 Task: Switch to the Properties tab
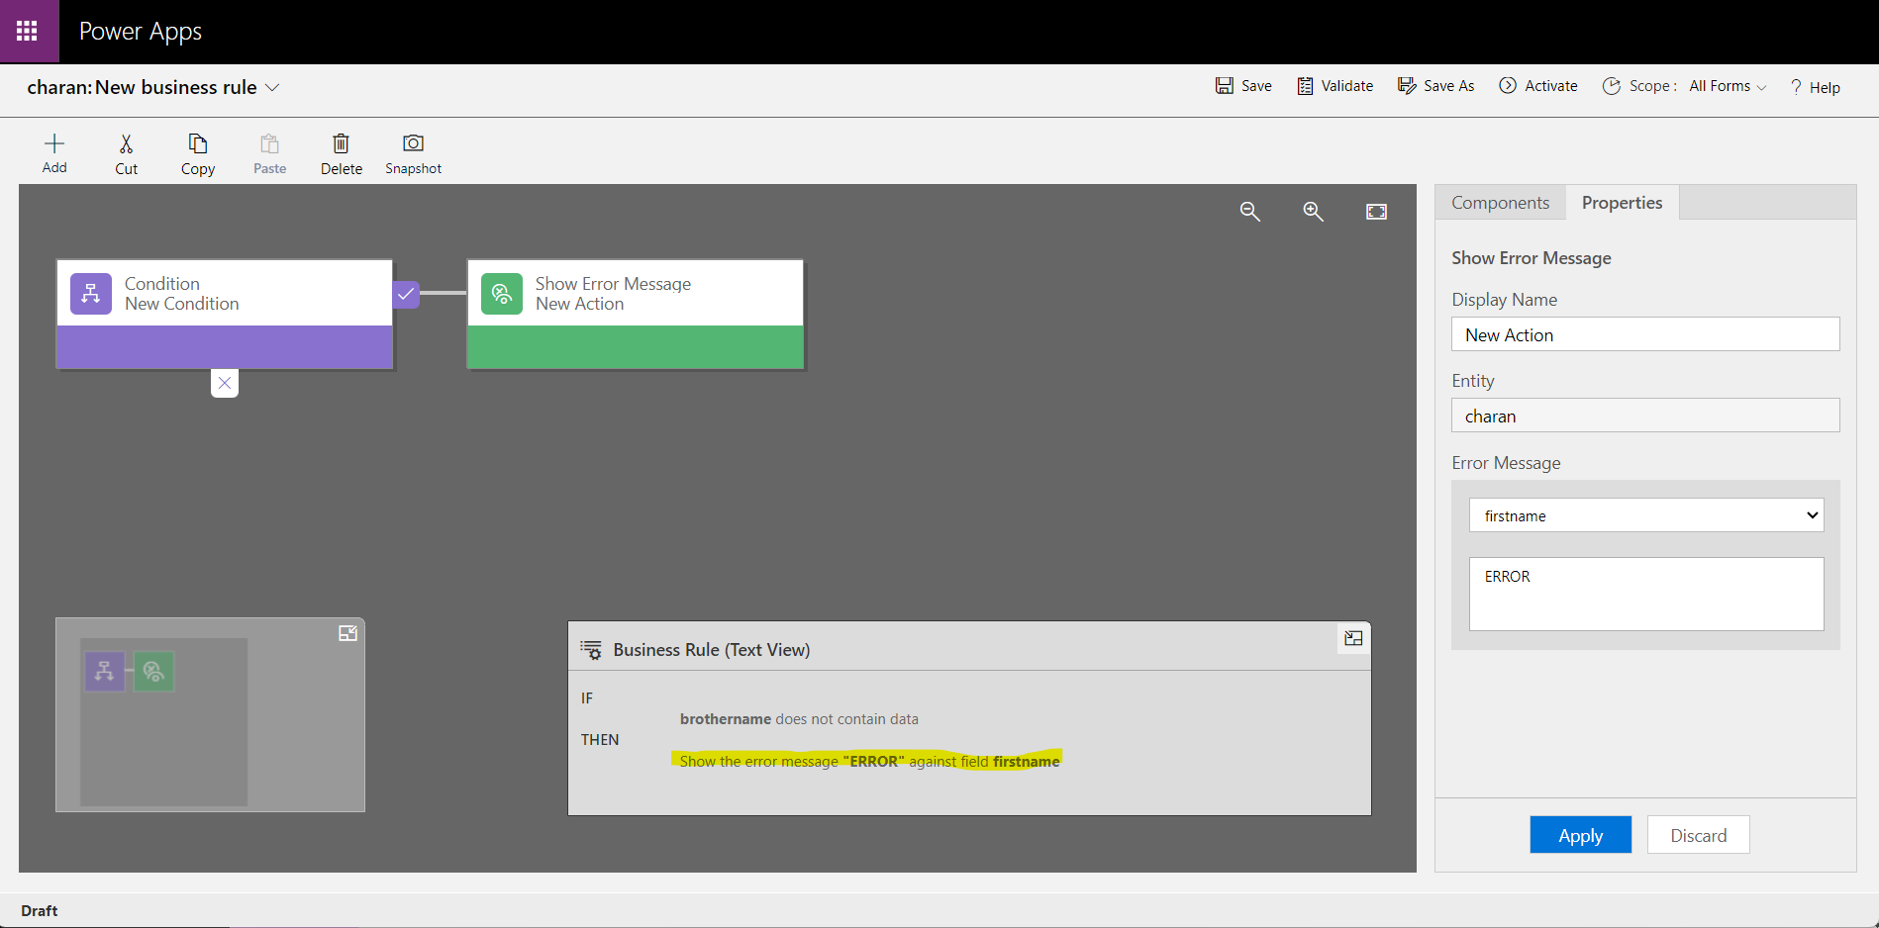pos(1622,203)
